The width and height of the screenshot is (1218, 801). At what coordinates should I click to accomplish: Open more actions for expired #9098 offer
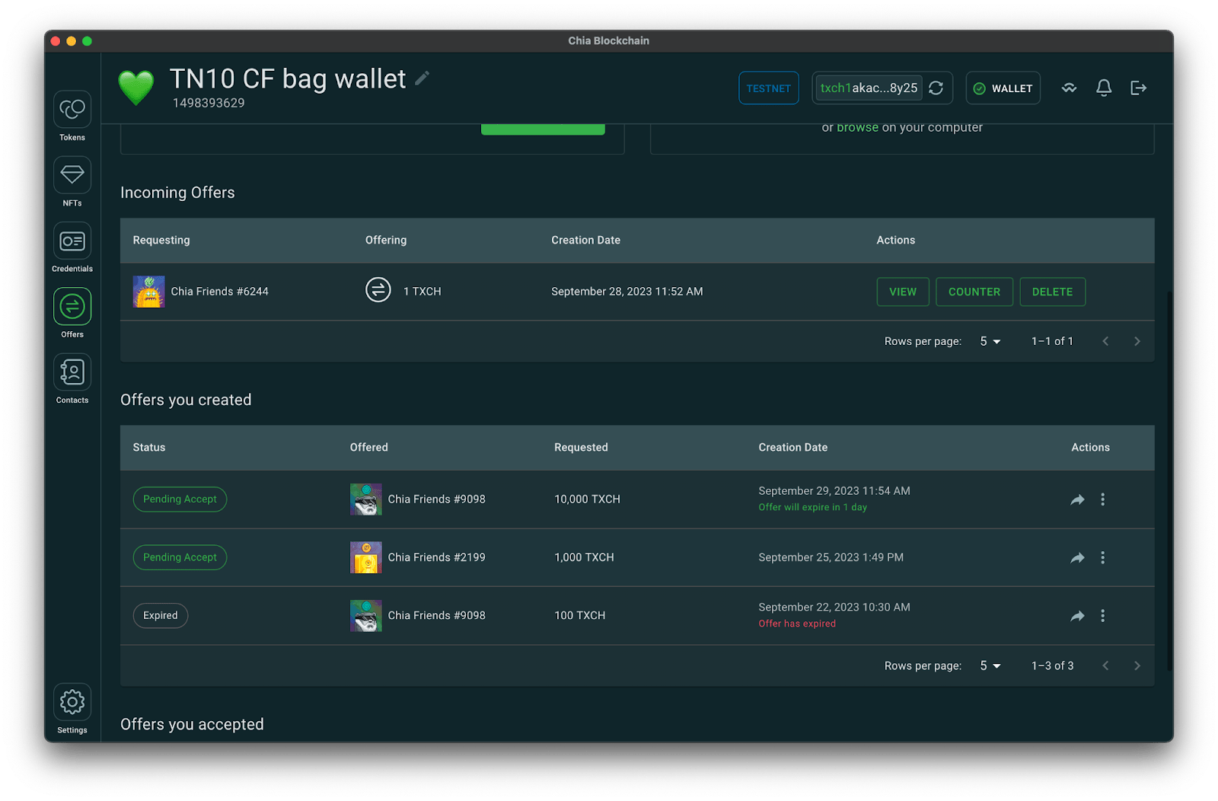point(1102,616)
